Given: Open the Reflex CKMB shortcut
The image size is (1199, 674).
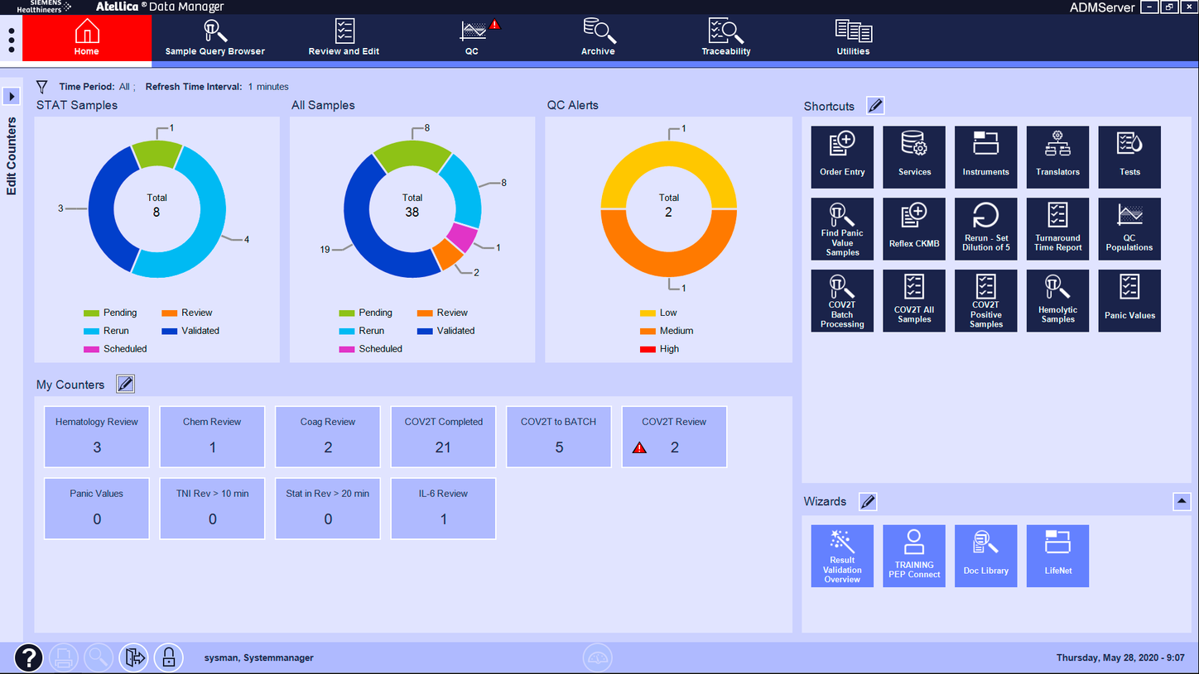Looking at the screenshot, I should click(x=913, y=229).
